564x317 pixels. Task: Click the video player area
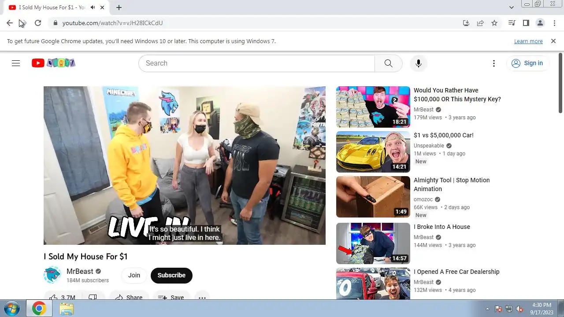(x=185, y=165)
